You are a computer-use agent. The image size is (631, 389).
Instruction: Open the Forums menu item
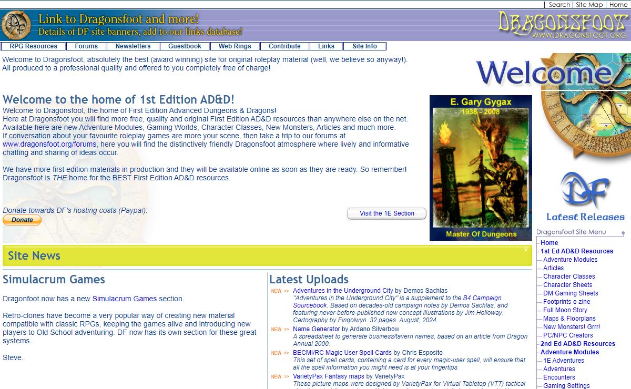click(86, 46)
